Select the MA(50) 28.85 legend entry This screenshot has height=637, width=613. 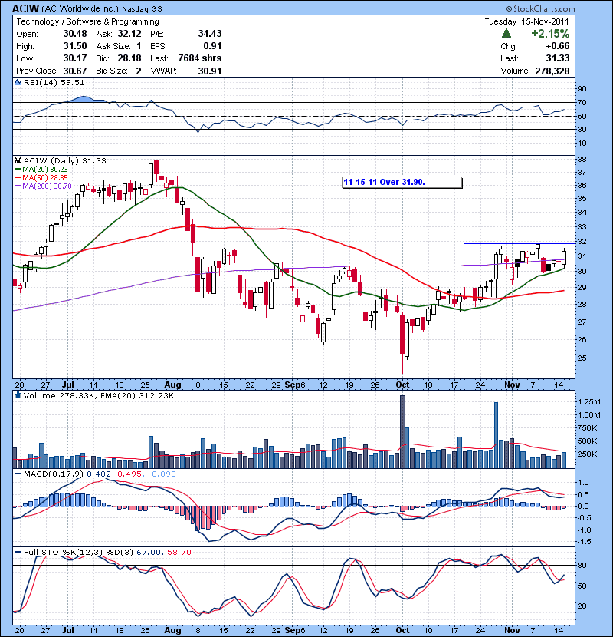click(x=41, y=177)
